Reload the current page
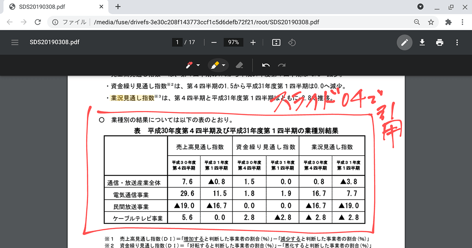 pos(38,22)
